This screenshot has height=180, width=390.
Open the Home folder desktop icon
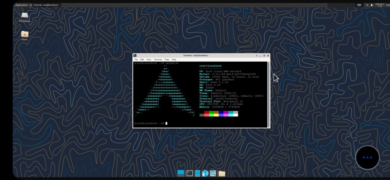click(24, 34)
